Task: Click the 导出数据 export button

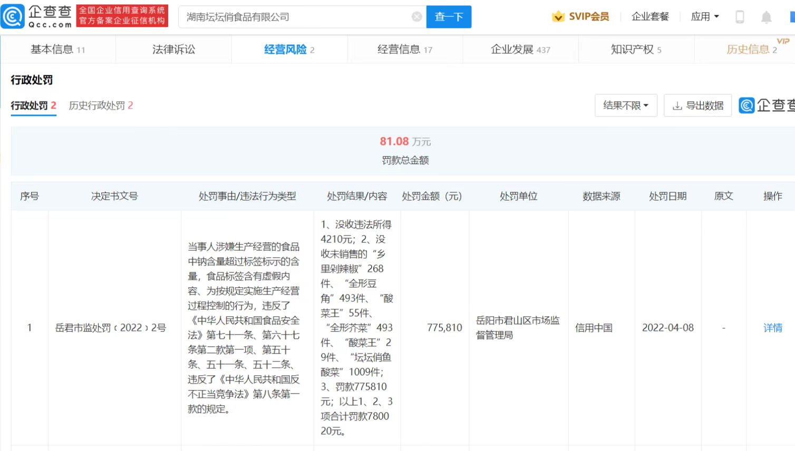Action: pyautogui.click(x=697, y=105)
